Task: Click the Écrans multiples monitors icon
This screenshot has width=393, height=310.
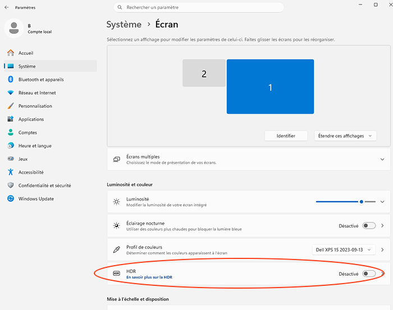Action: (x=117, y=159)
